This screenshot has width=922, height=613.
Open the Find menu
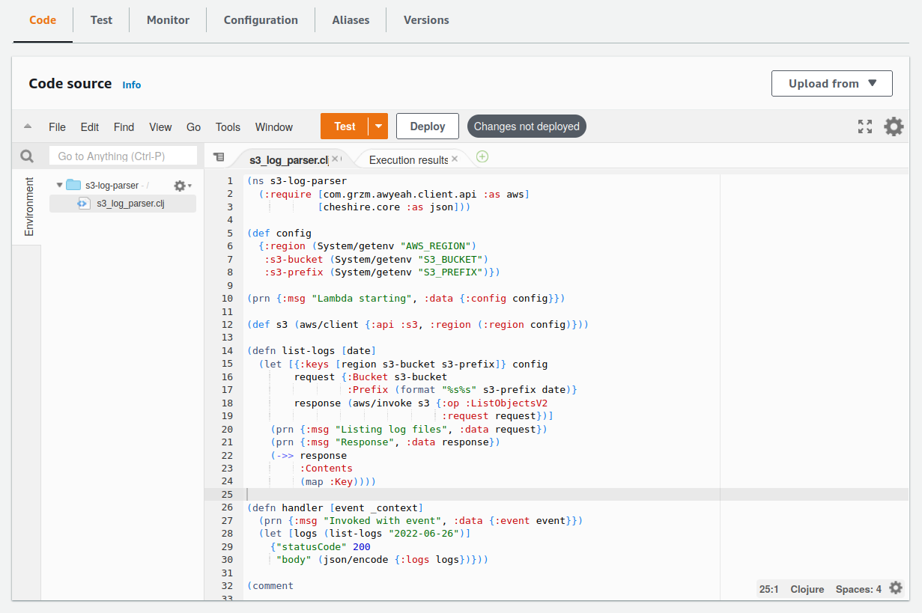click(x=124, y=127)
